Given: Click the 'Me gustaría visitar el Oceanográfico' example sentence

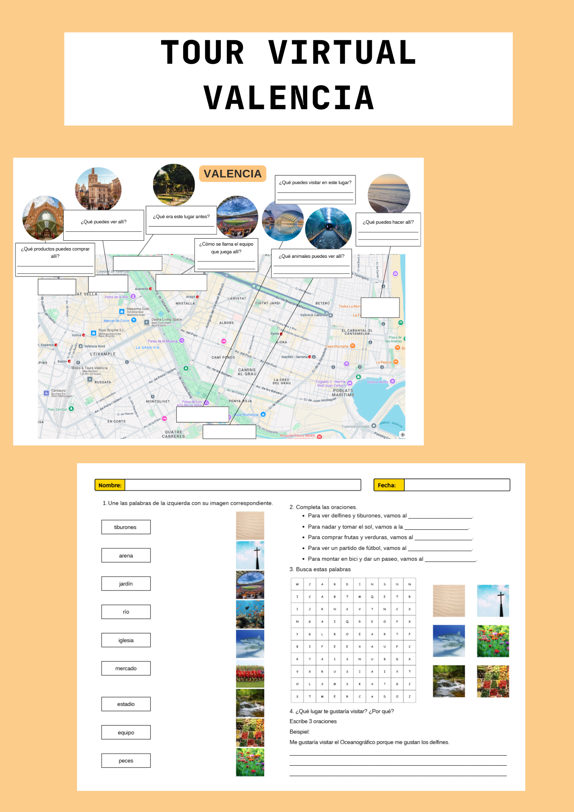Looking at the screenshot, I should (369, 742).
